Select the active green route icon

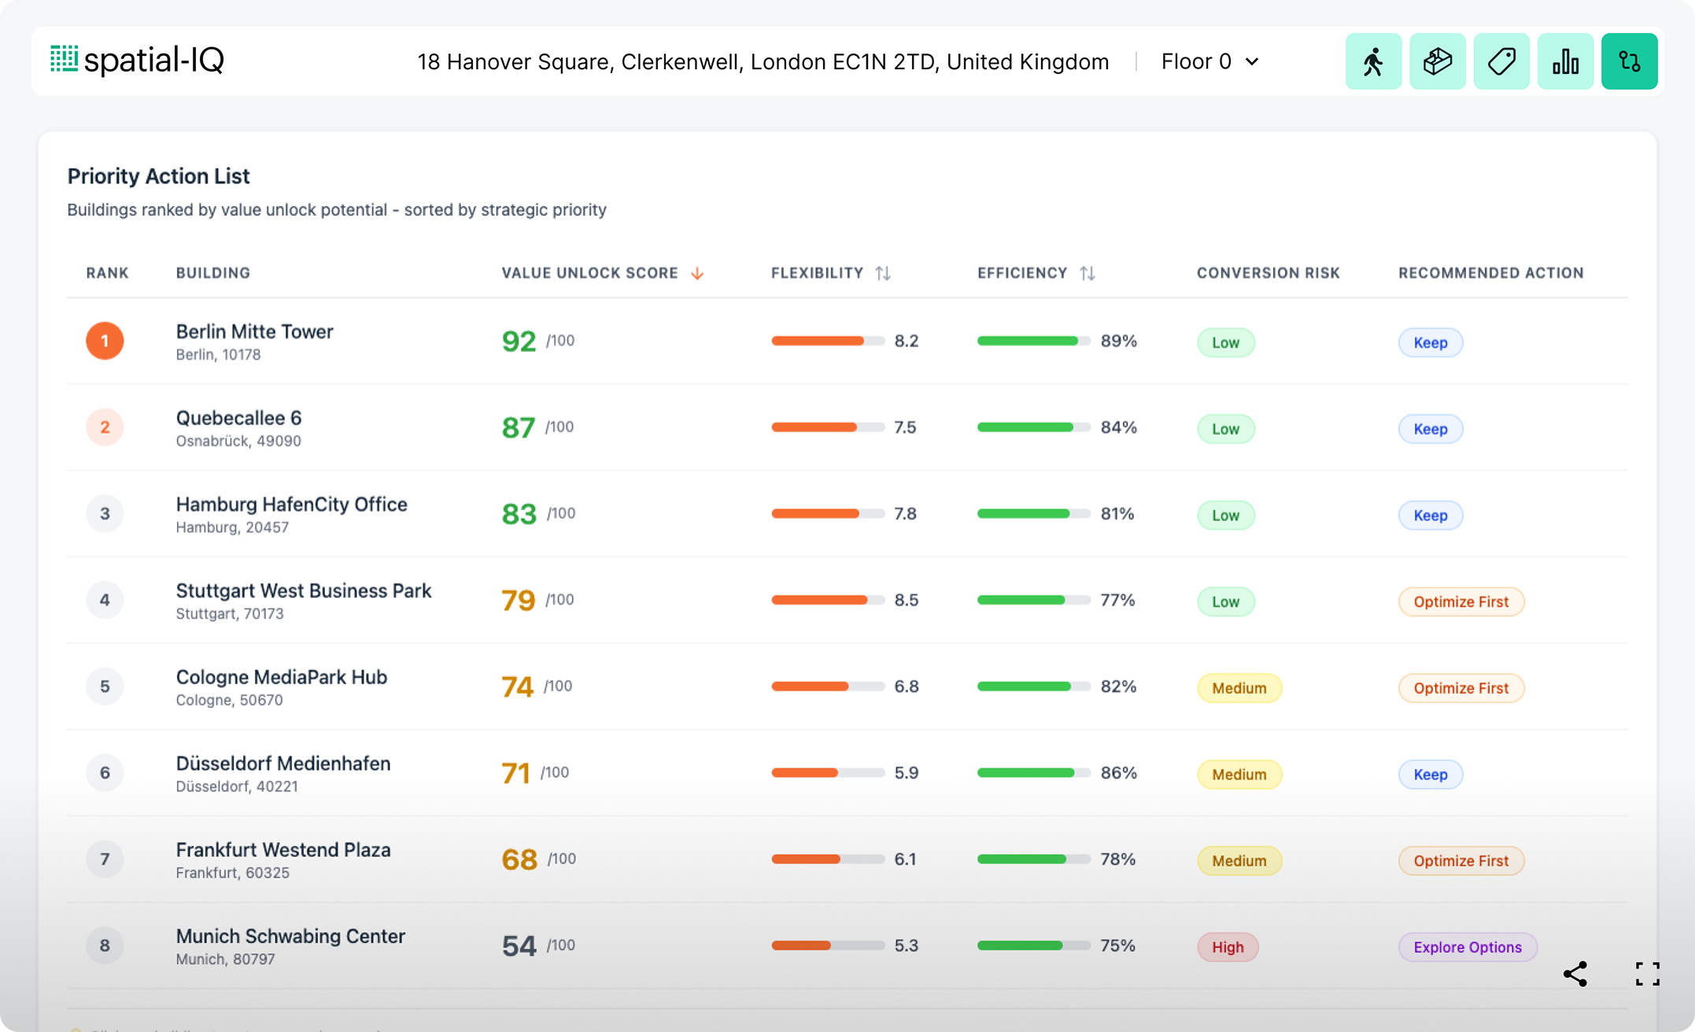click(x=1629, y=61)
